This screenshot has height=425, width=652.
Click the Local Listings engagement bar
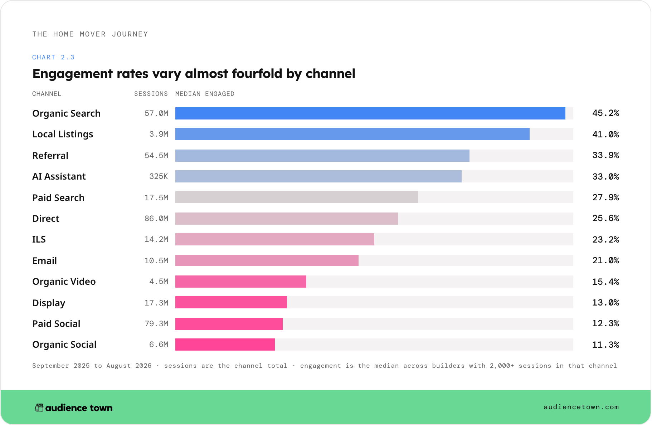(352, 134)
